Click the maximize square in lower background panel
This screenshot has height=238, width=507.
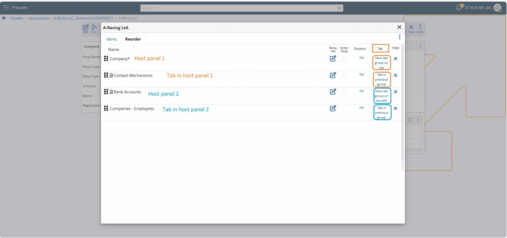point(410,120)
